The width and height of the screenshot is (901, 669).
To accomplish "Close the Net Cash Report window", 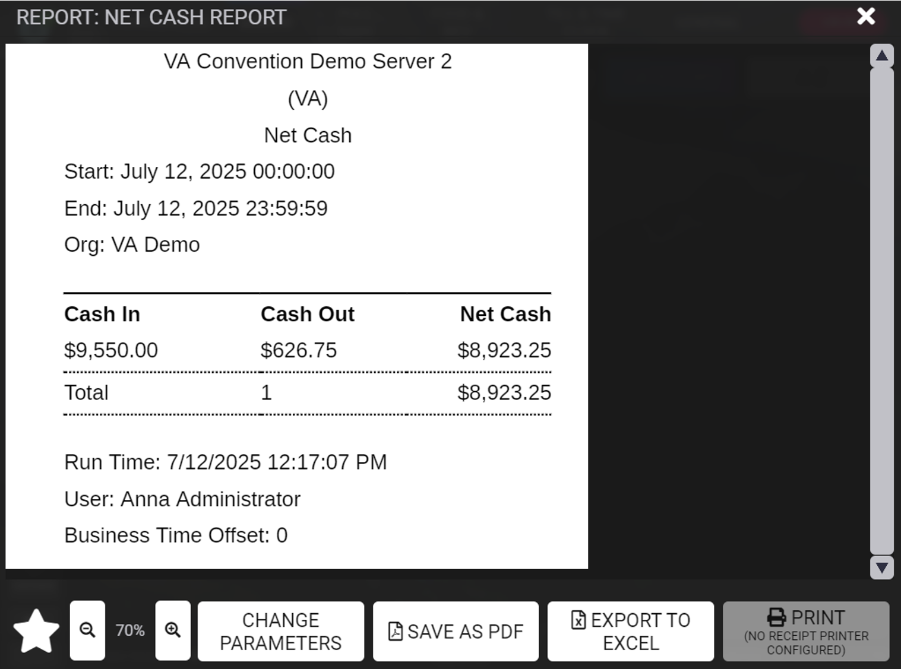I will click(x=866, y=16).
